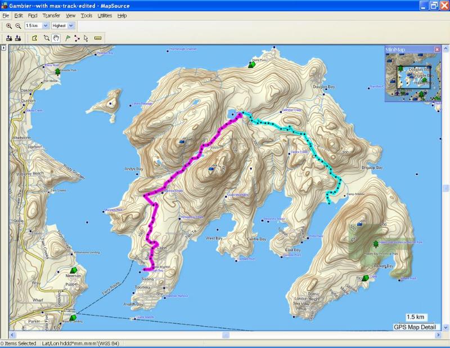Select the Zoom tool with magnifier
The width and height of the screenshot is (450, 348).
pos(47,38)
